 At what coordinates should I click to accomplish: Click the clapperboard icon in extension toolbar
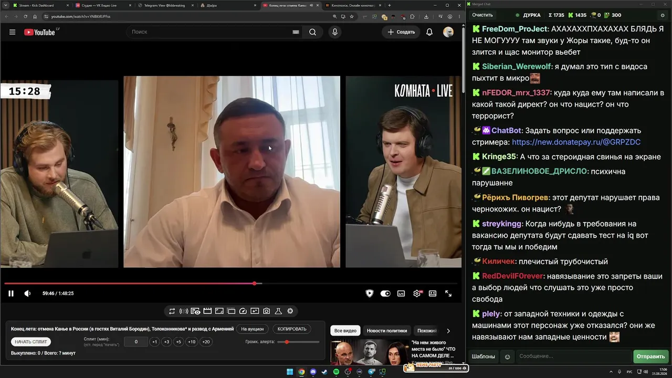[207, 311]
